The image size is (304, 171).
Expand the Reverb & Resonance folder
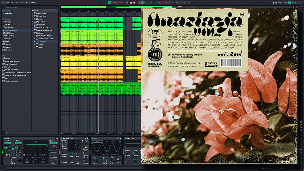[x=33, y=30]
